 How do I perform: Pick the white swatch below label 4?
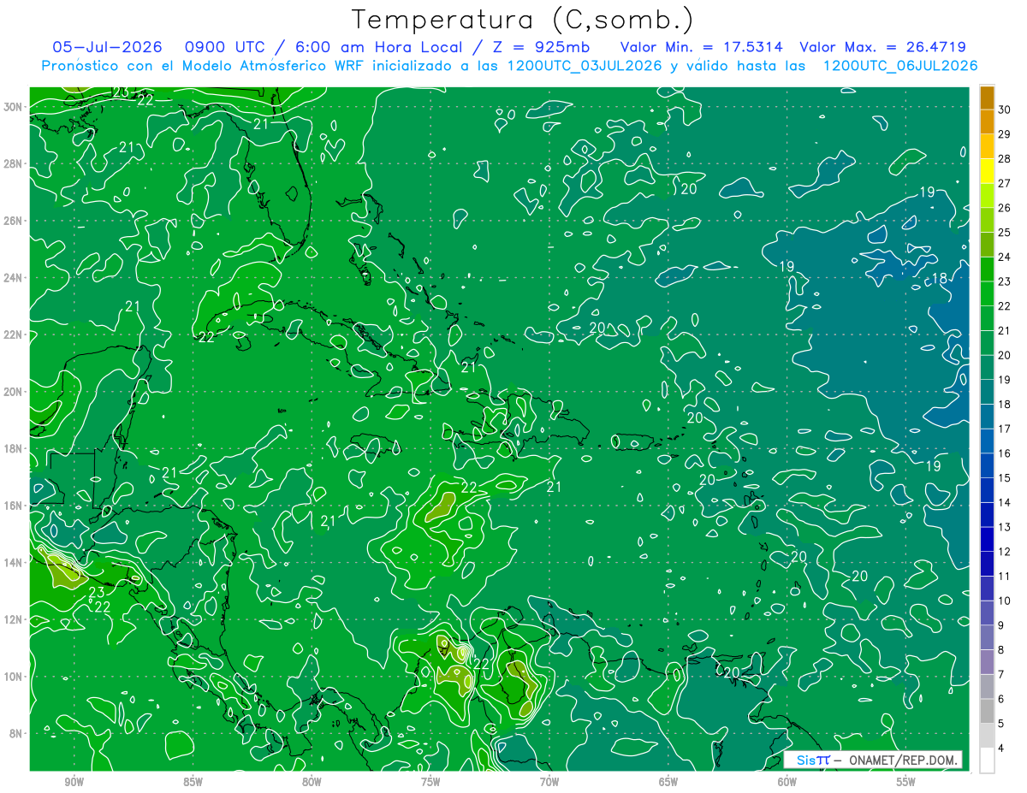[x=987, y=760]
